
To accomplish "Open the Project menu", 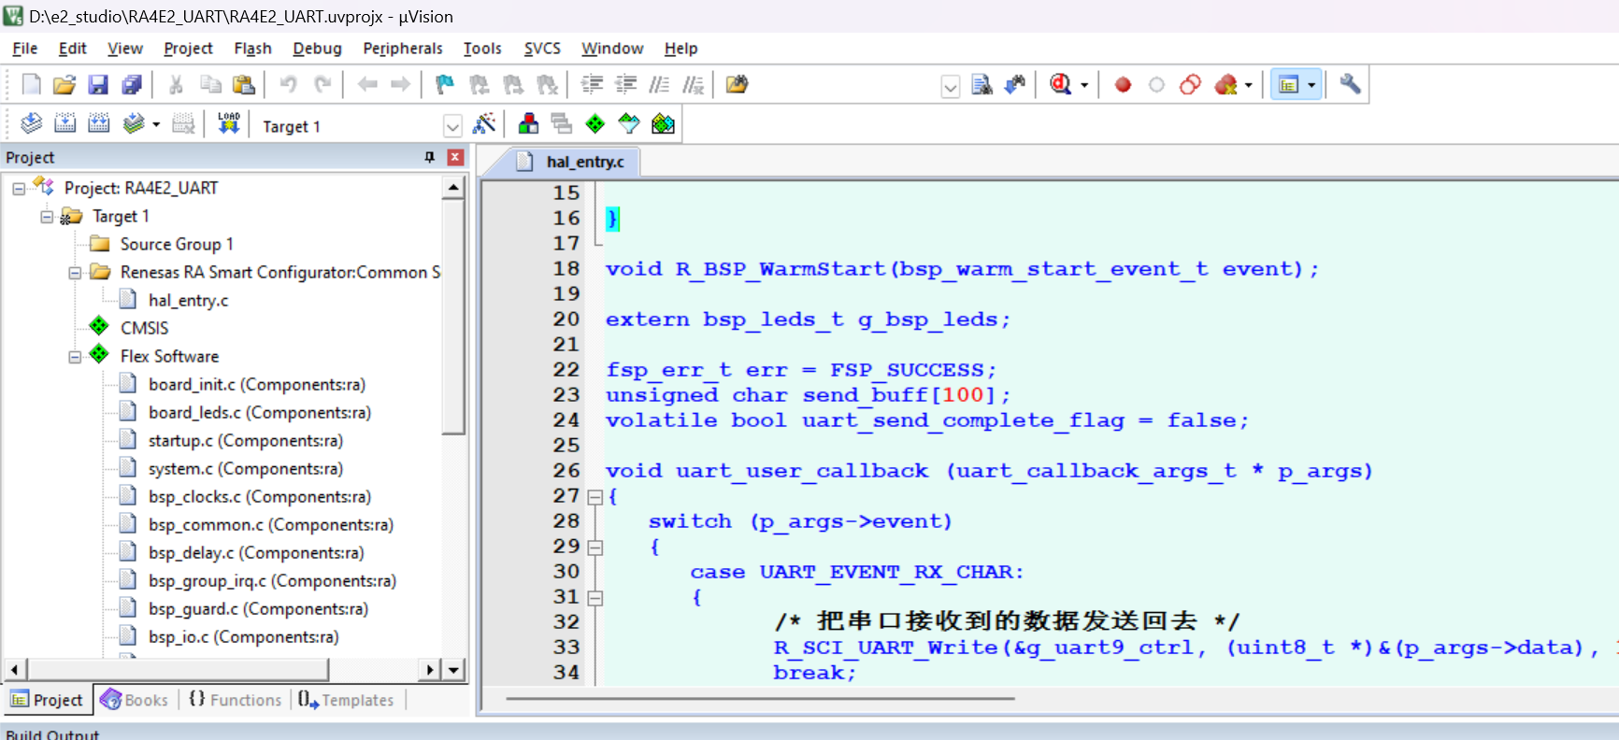I will click(x=188, y=49).
